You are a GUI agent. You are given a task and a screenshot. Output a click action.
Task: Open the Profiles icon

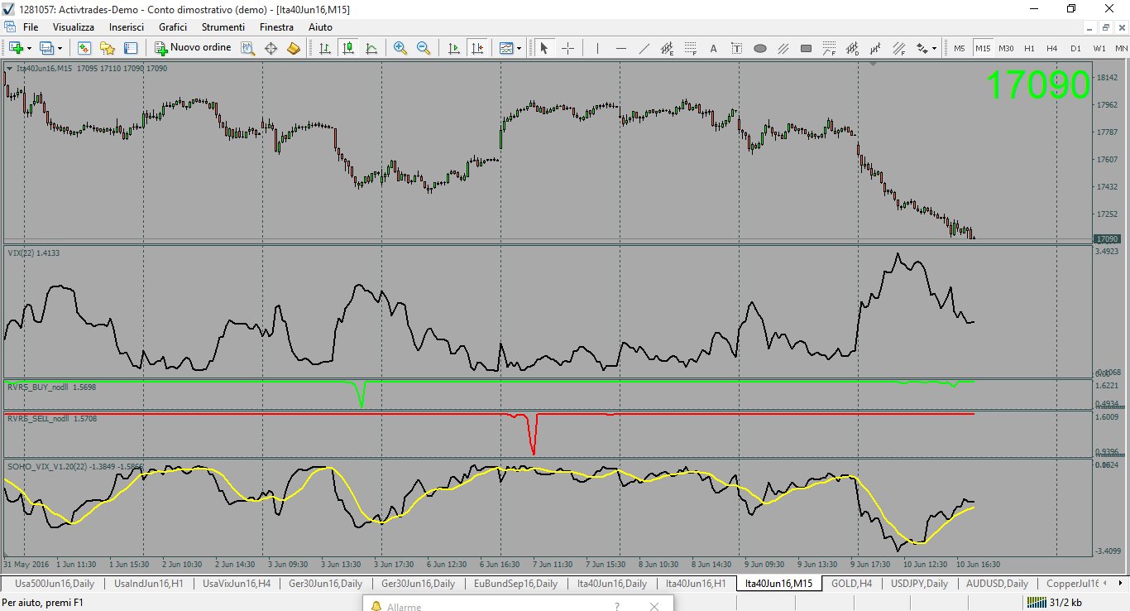(46, 48)
